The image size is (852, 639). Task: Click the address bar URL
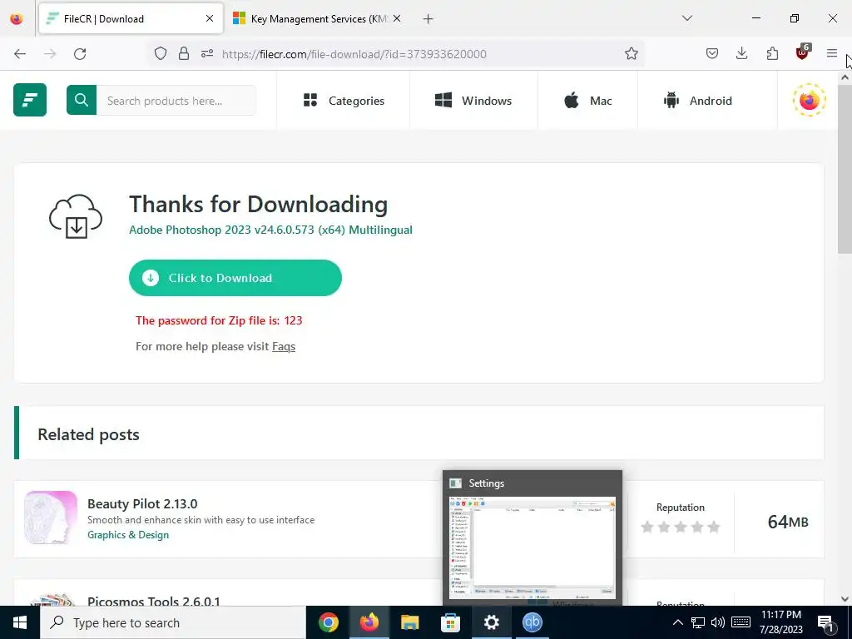[354, 54]
